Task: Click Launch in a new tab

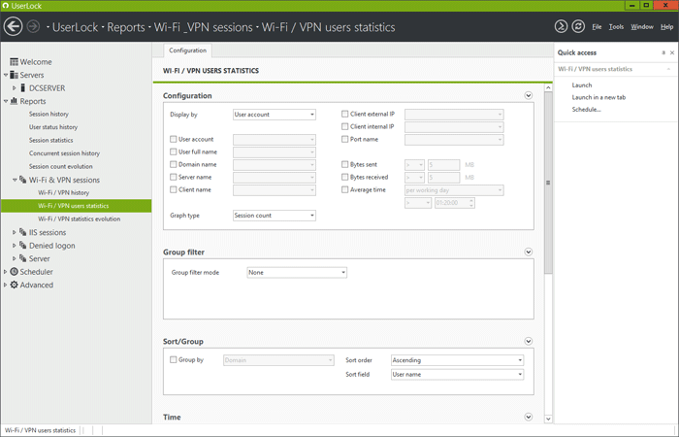Action: tap(598, 97)
